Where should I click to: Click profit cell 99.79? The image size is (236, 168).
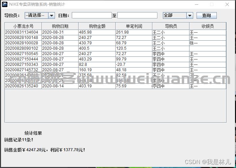point(134,59)
